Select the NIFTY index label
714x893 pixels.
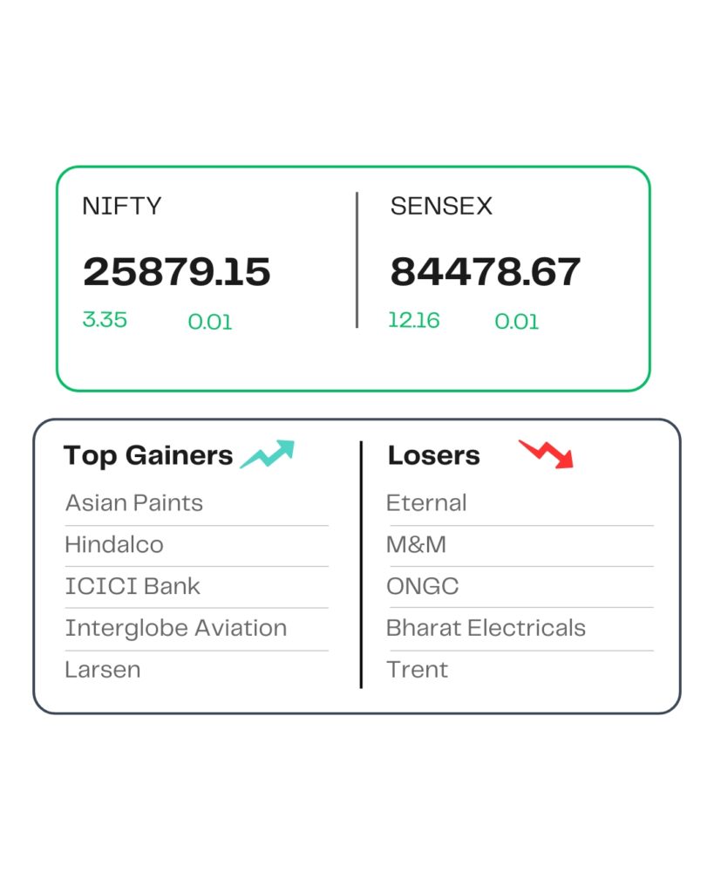121,207
